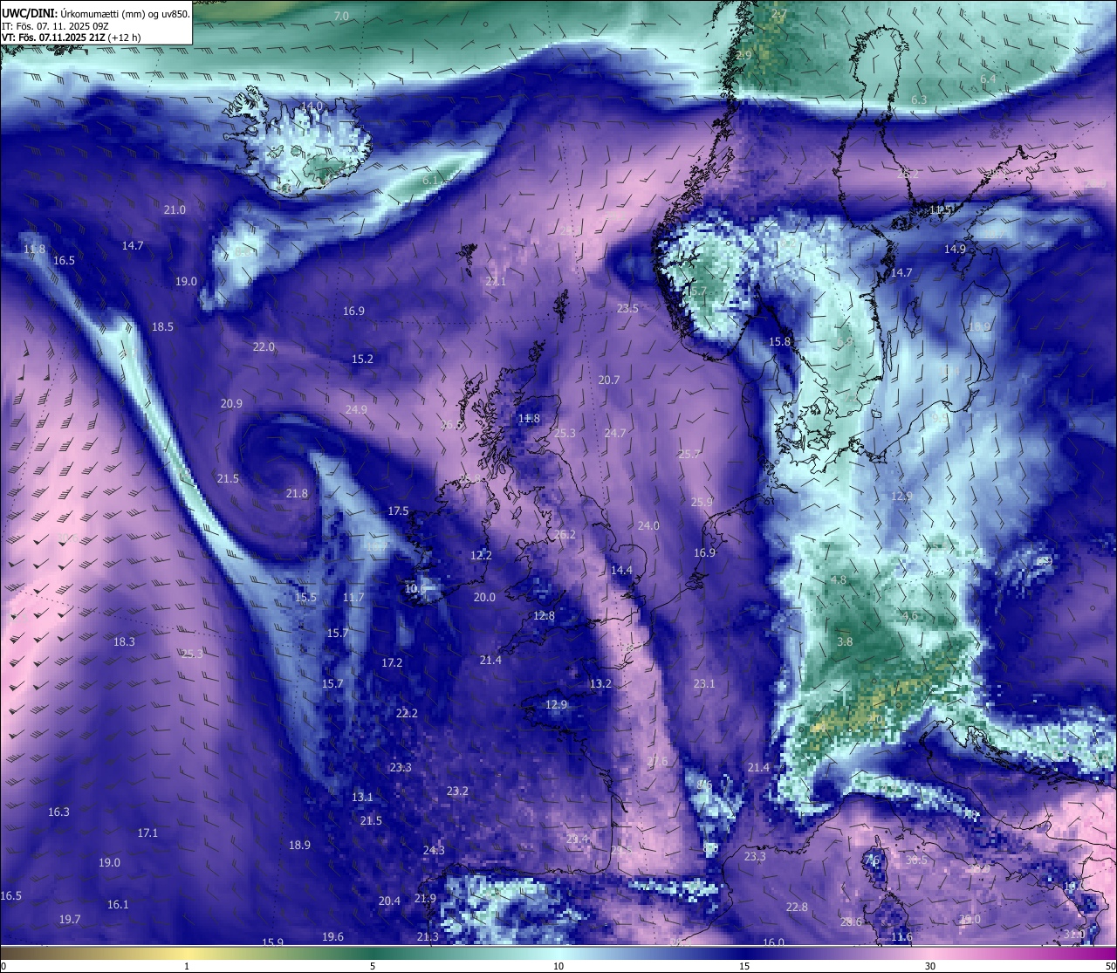Viewport: 1117px width, 973px height.
Task: Click the 14.0 value over Iceland
Action: pyautogui.click(x=312, y=106)
